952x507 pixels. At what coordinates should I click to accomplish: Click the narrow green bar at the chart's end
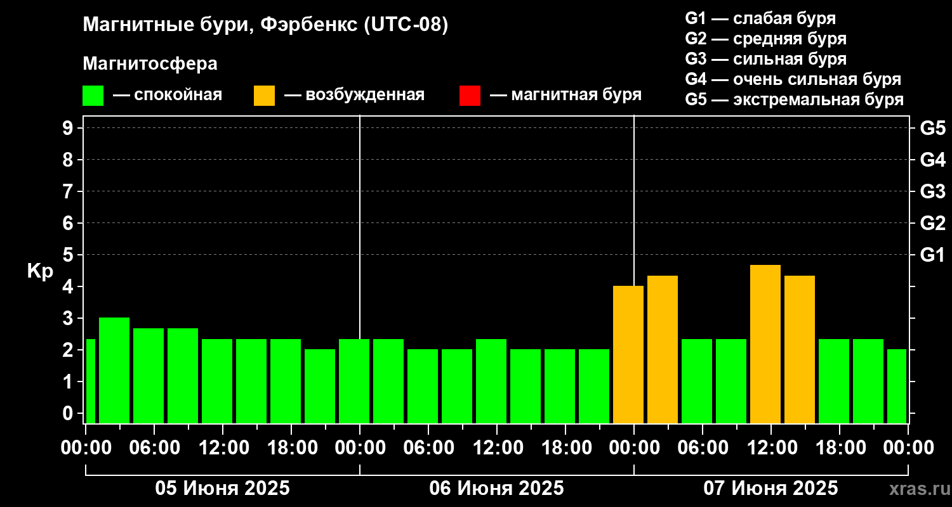click(897, 386)
